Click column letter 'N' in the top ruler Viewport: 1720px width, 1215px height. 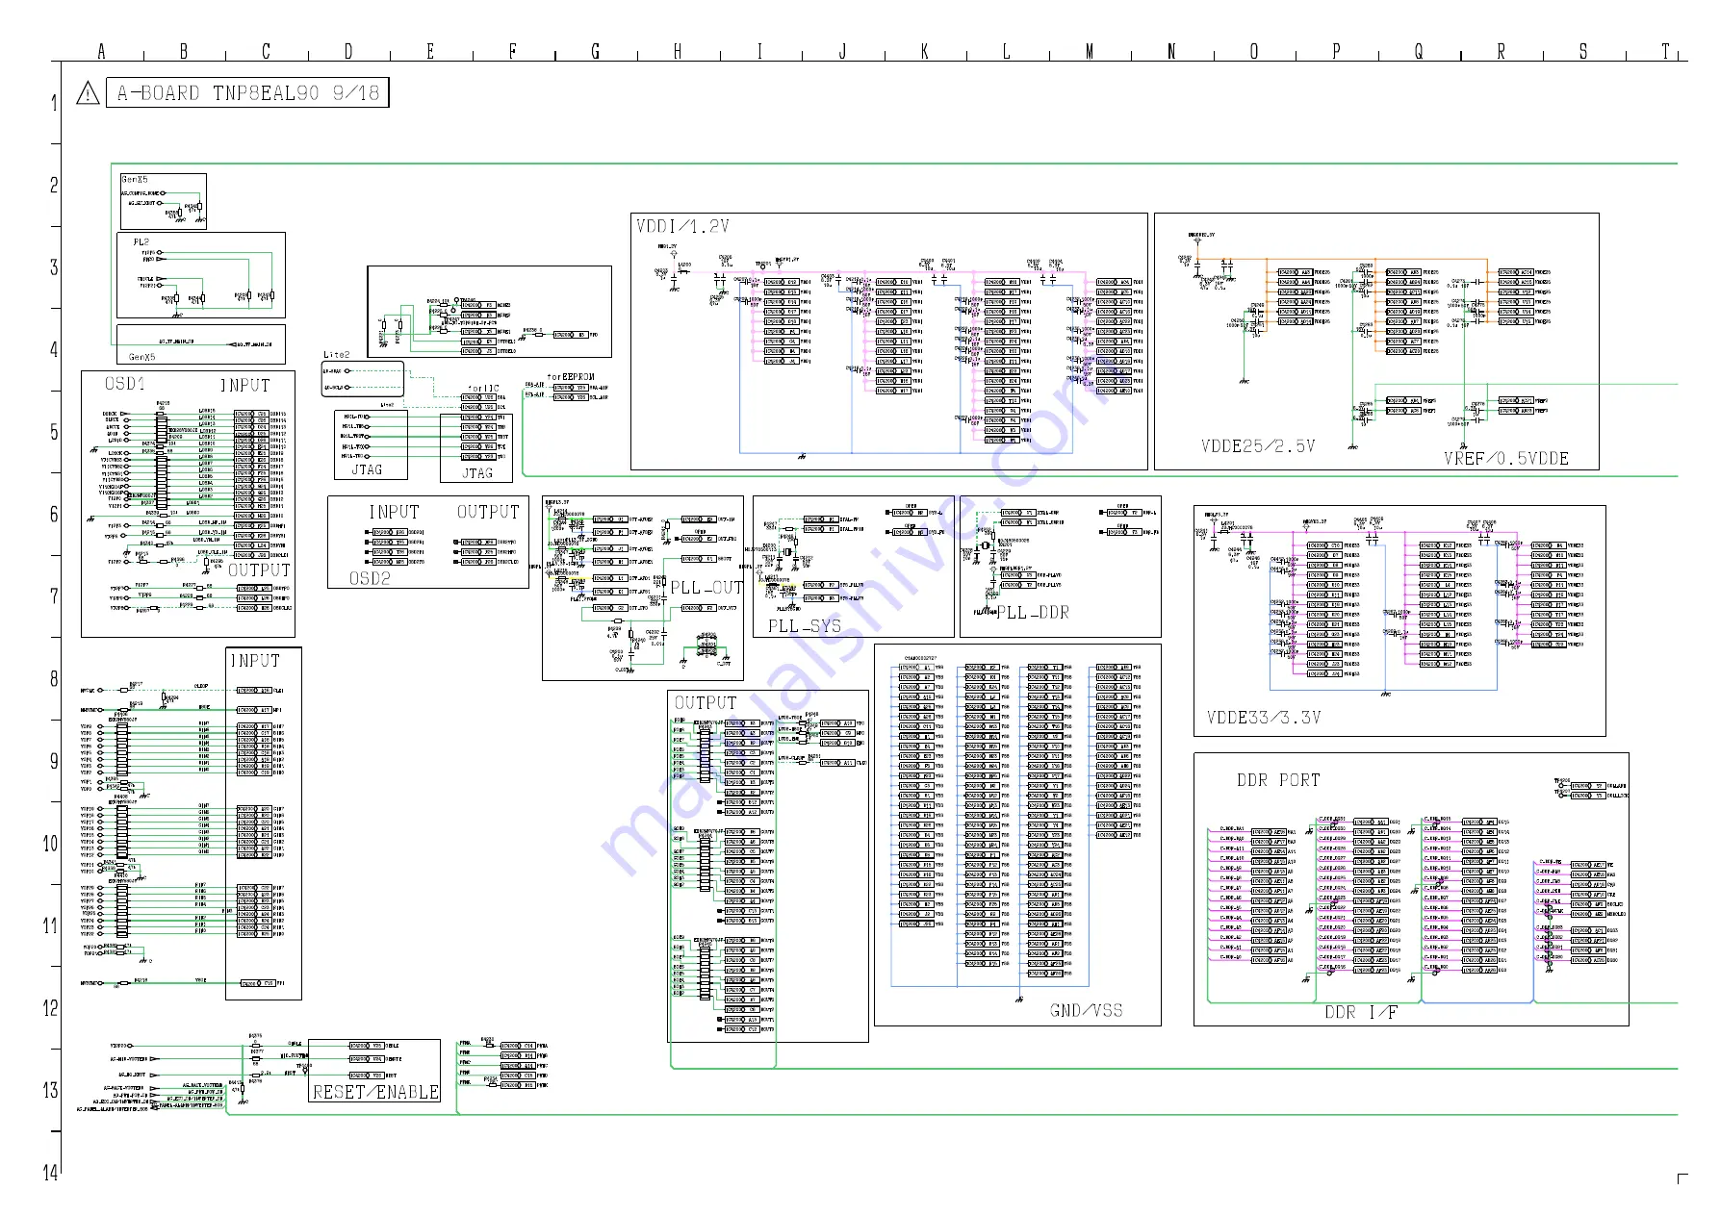[x=1171, y=52]
